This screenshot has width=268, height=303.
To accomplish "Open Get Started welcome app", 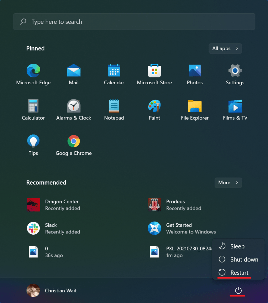I will 182,228.
